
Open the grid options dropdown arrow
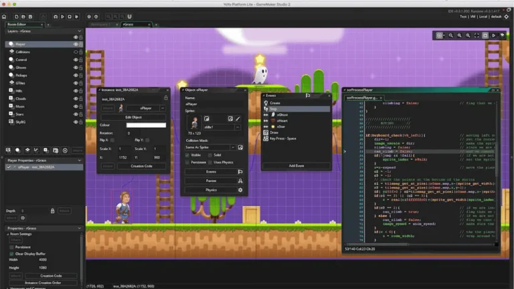point(444,35)
